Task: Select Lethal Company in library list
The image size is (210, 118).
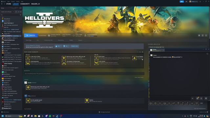Action: tap(8, 64)
